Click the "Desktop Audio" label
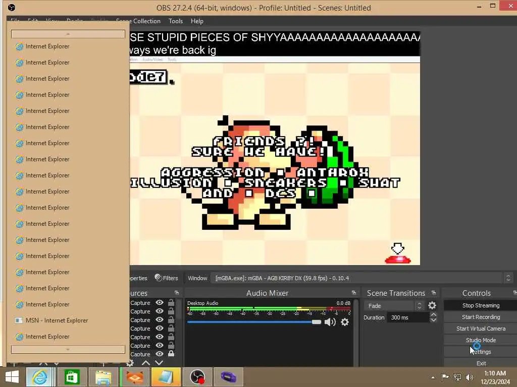 (202, 303)
